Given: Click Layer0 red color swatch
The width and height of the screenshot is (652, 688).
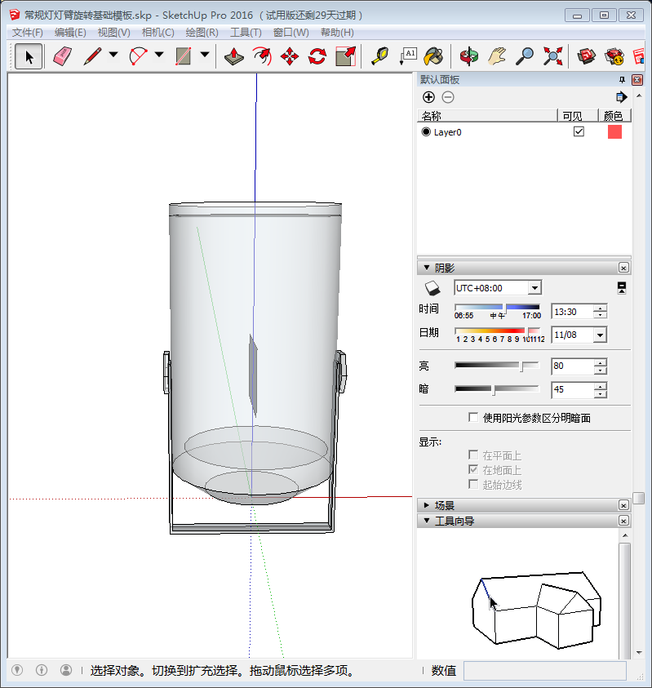Looking at the screenshot, I should click(614, 131).
